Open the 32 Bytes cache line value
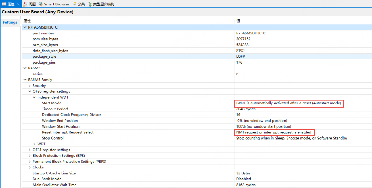372x188 pixels. click(244, 173)
